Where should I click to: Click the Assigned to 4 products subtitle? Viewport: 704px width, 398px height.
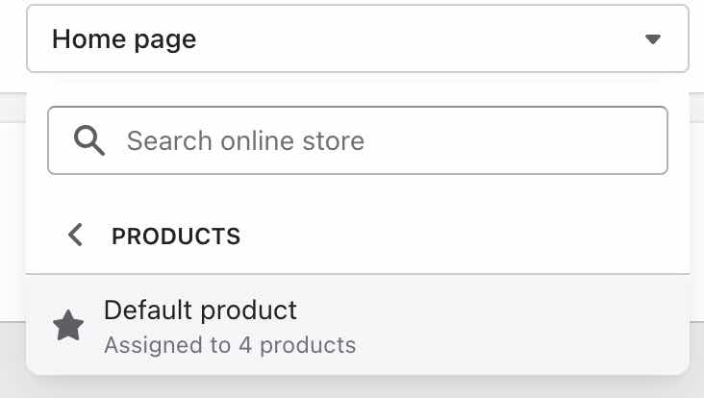point(230,344)
